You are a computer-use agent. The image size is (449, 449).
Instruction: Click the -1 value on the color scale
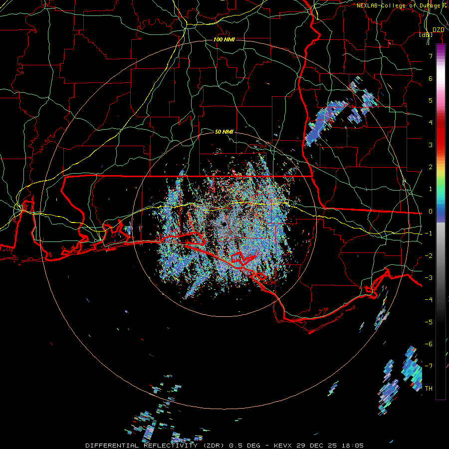pos(429,233)
